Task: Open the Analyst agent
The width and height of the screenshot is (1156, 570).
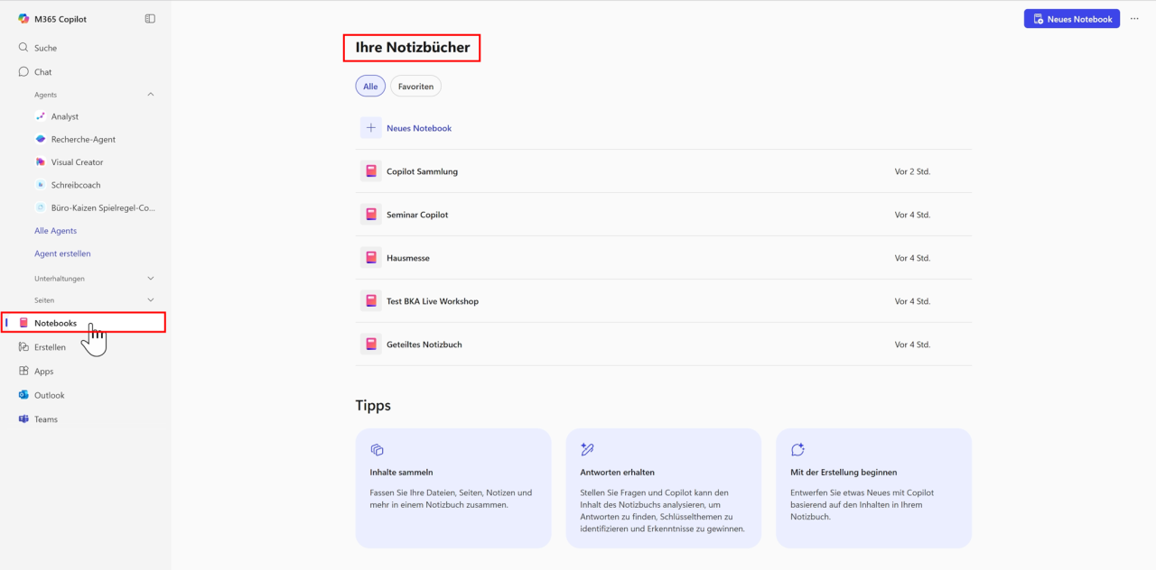Action: pos(65,115)
